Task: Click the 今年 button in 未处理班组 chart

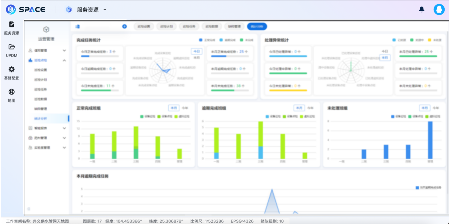Action: tap(435, 108)
